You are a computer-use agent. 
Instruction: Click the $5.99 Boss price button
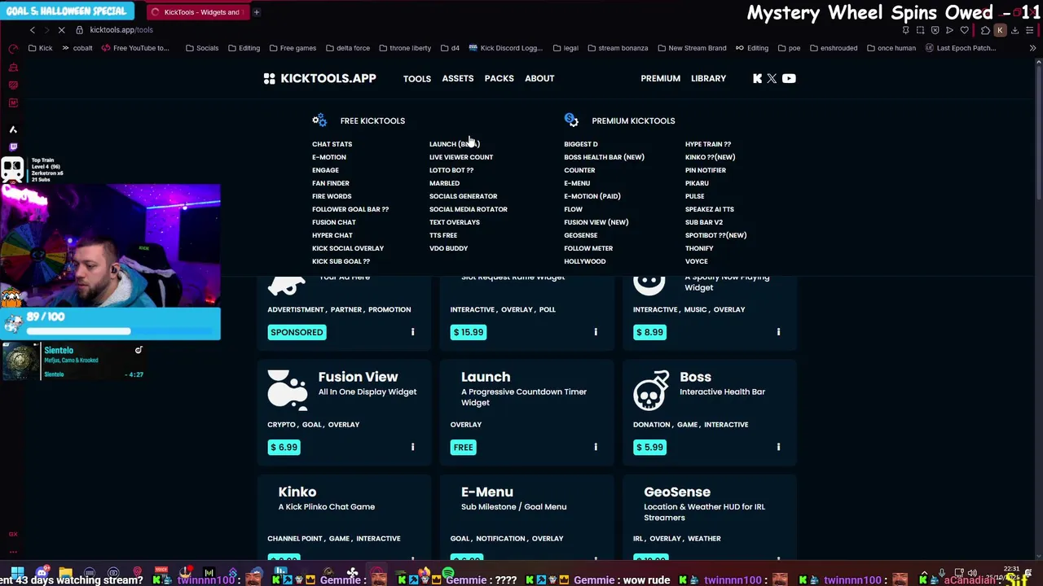(x=649, y=447)
